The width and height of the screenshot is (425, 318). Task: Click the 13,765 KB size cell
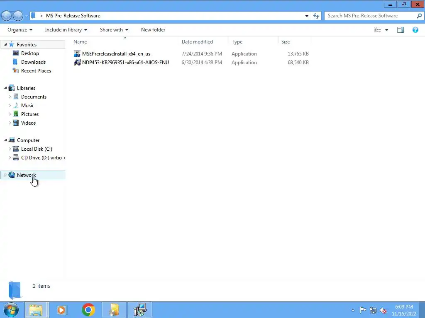298,54
